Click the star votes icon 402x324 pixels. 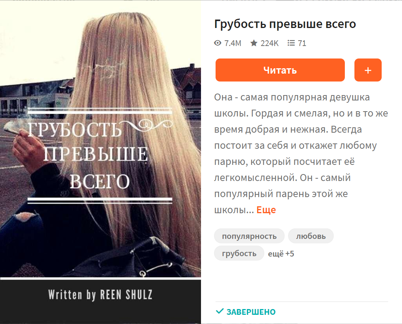(254, 43)
